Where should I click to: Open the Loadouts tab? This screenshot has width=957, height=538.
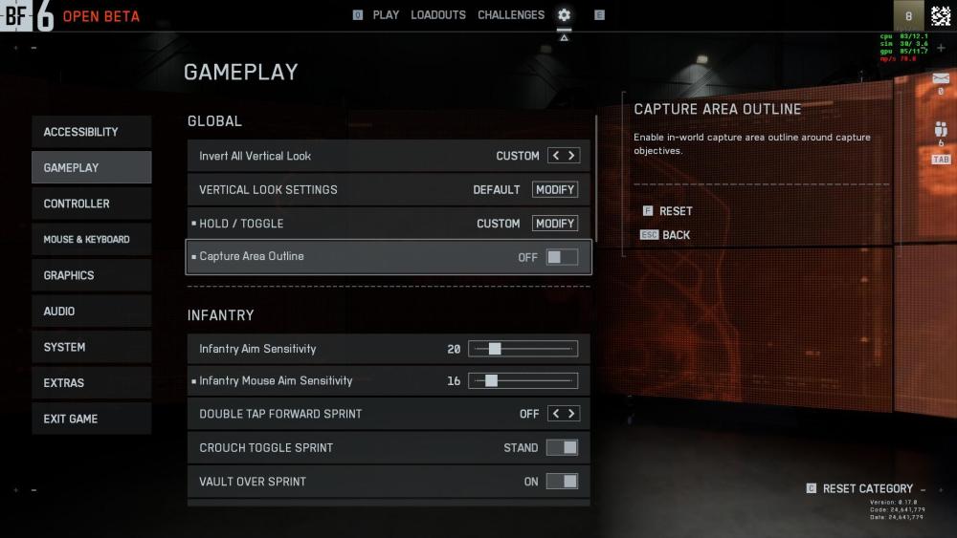(x=437, y=14)
